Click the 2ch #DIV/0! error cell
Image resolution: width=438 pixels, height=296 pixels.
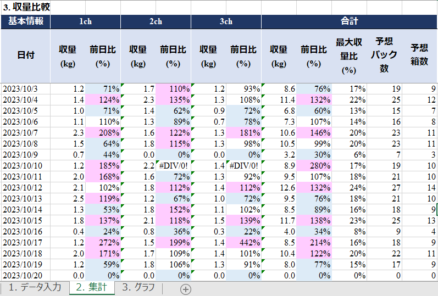click(174, 166)
